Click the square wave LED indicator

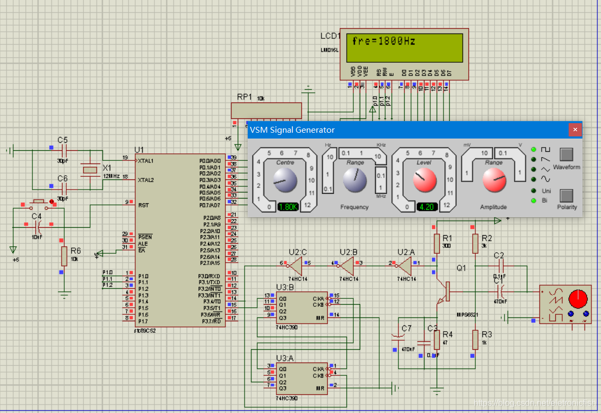[534, 150]
